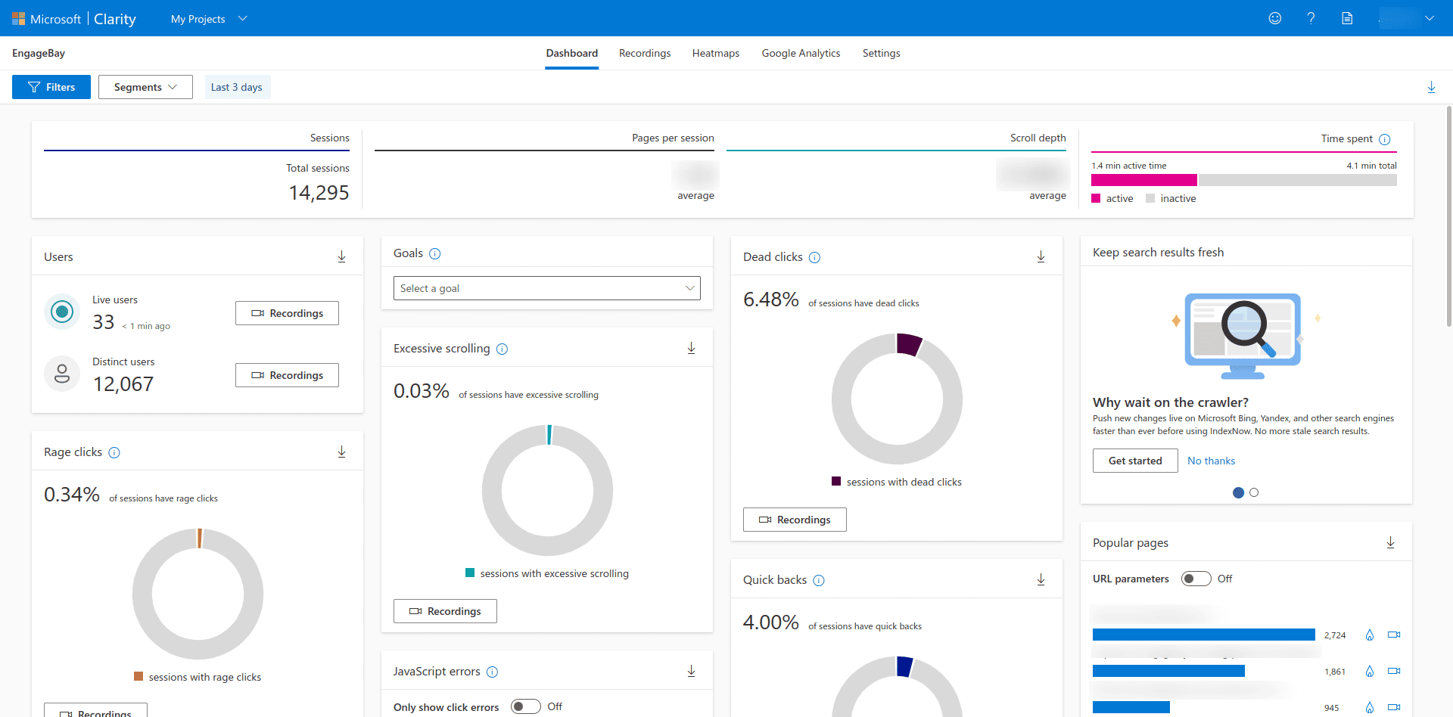
Task: Click active time pink bar segment
Action: click(1144, 180)
